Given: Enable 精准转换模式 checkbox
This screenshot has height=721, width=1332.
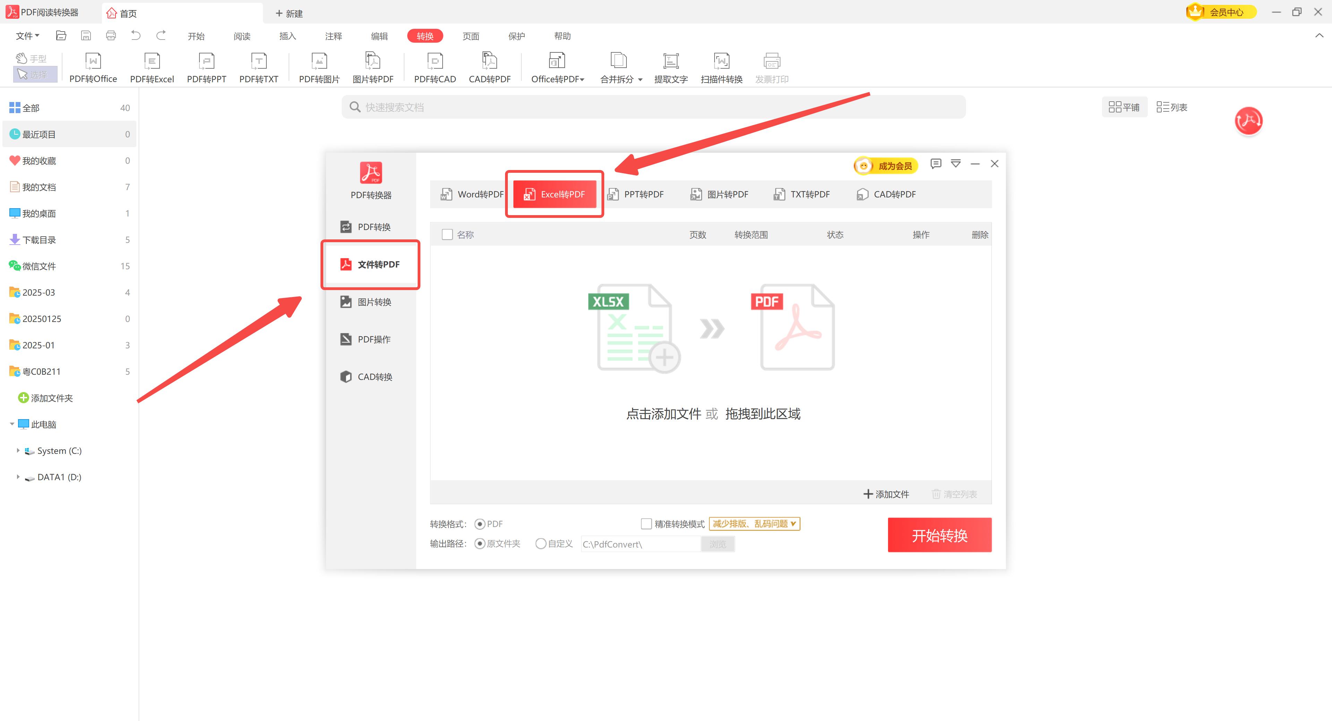Looking at the screenshot, I should pos(646,524).
